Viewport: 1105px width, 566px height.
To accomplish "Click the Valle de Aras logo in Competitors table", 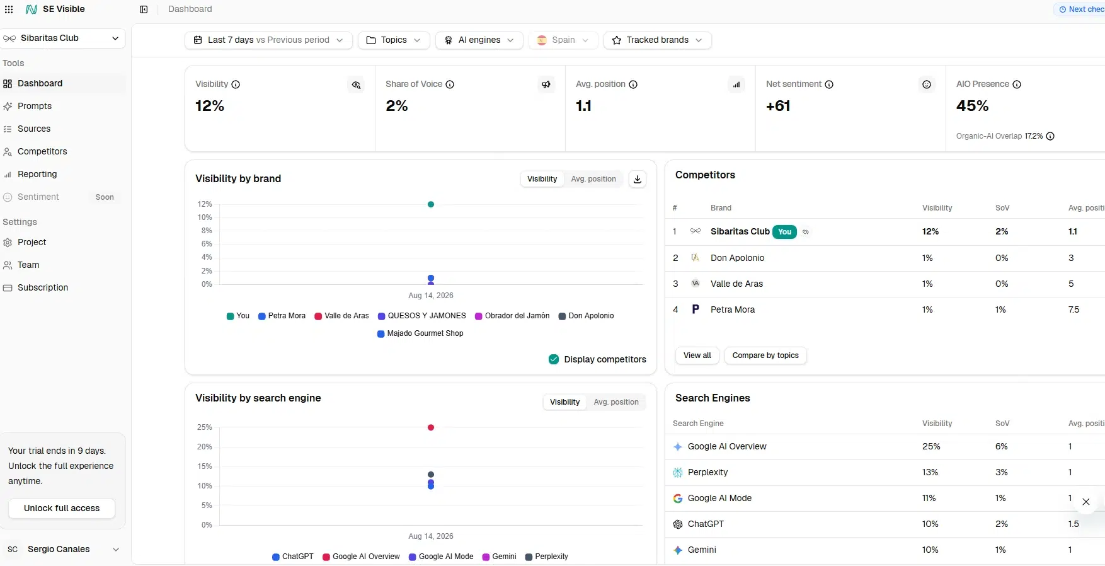I will tap(696, 284).
